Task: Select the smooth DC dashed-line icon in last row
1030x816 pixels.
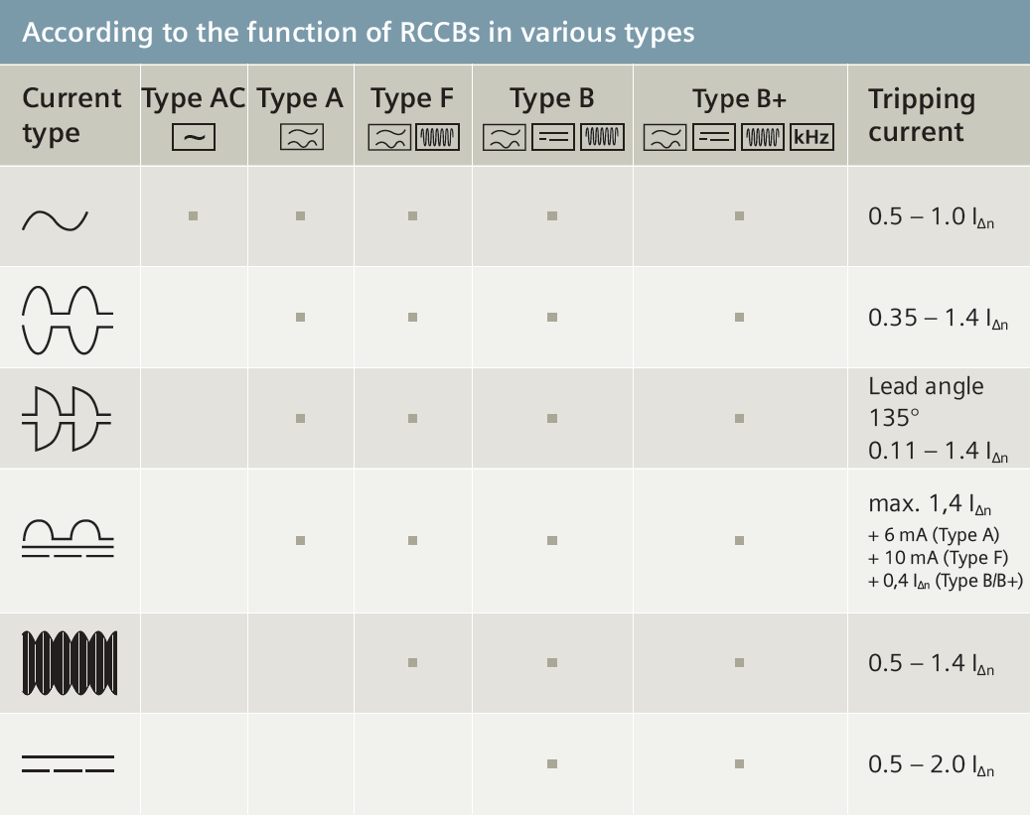Action: (68, 763)
